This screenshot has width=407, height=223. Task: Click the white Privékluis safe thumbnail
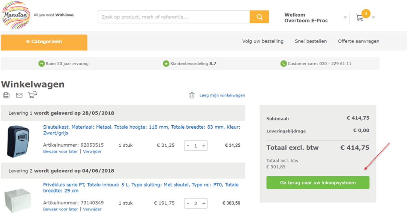pos(18,201)
